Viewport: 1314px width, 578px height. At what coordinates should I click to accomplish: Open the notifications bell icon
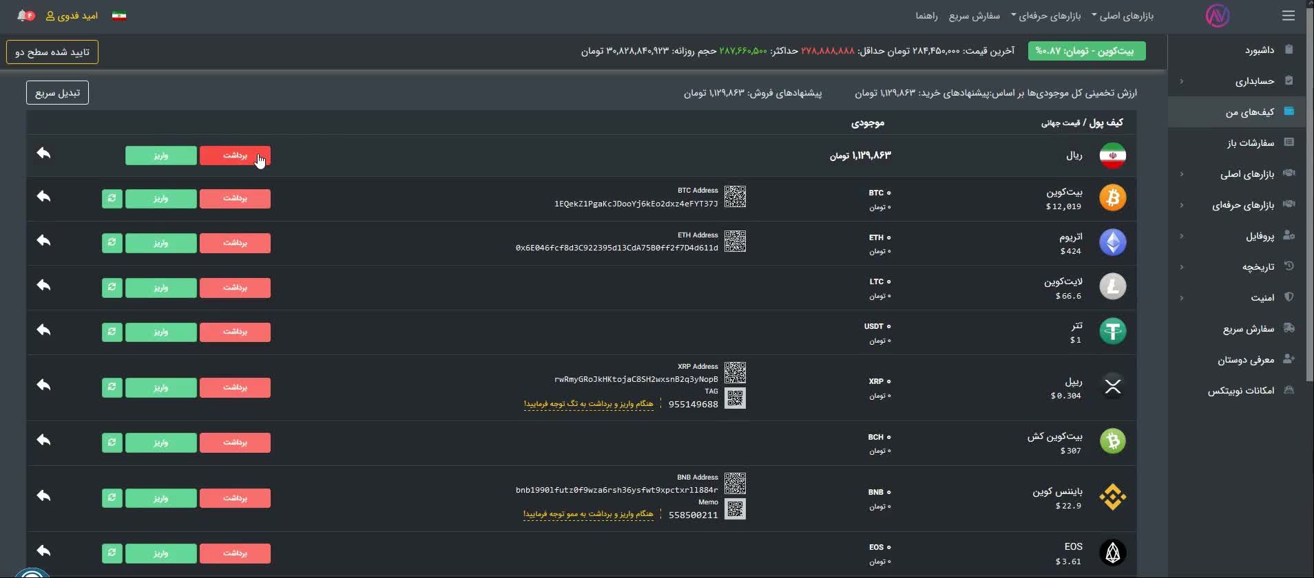click(x=23, y=15)
